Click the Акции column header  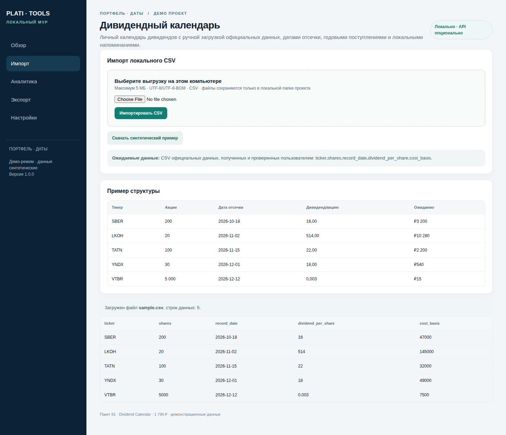tap(171, 207)
